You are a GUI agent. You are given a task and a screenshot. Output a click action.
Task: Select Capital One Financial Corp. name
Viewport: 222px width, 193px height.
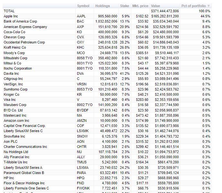pos(25,126)
